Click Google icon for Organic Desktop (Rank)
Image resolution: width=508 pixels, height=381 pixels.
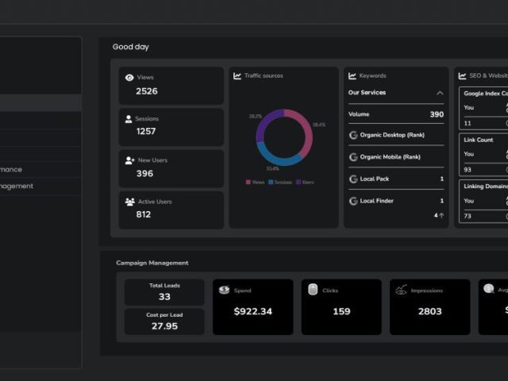tap(353, 135)
